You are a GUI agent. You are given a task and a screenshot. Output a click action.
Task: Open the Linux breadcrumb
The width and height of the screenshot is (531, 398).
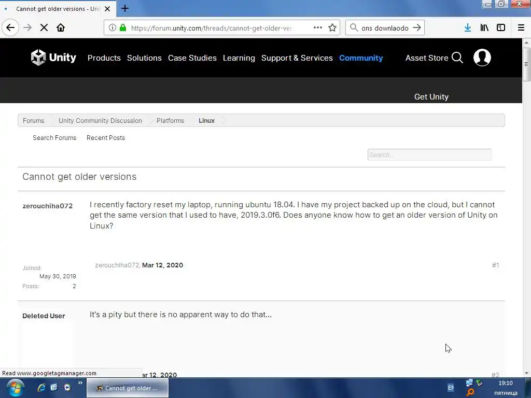[206, 120]
